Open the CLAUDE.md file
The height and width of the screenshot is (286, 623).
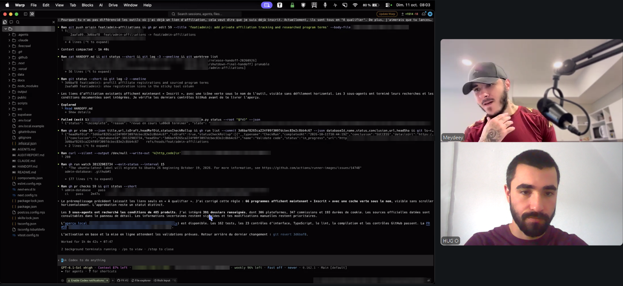(29, 161)
